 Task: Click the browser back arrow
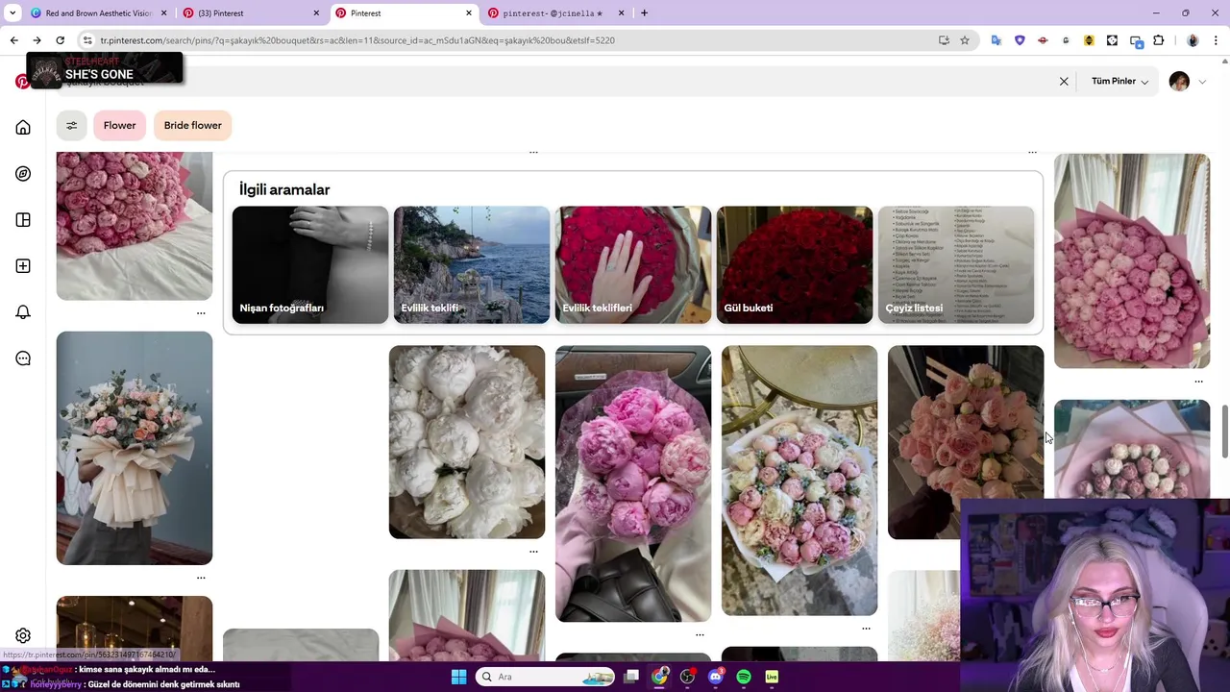[x=13, y=40]
